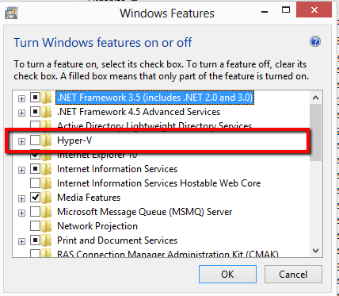Select the 'Network Projection' label
This screenshot has height=296, width=339.
tap(97, 226)
